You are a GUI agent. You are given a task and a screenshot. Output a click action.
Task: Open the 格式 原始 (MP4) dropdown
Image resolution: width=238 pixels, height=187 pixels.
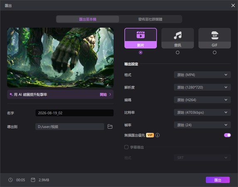(x=202, y=75)
